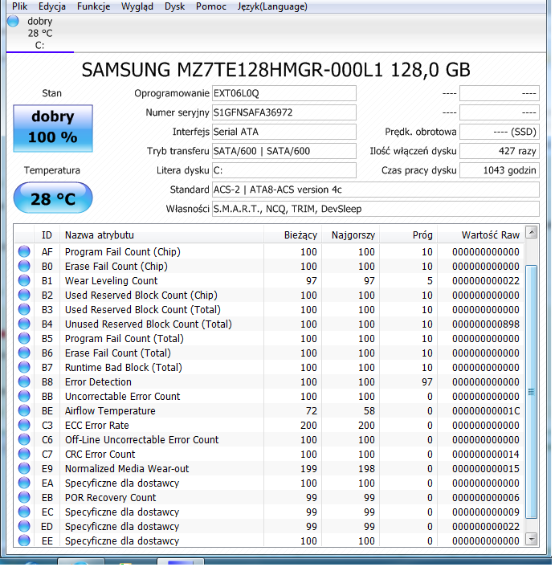The width and height of the screenshot is (559, 575).
Task: Click the SAMSUNG MZ7TE128HMGR-000L1 disk title
Action: [x=275, y=70]
